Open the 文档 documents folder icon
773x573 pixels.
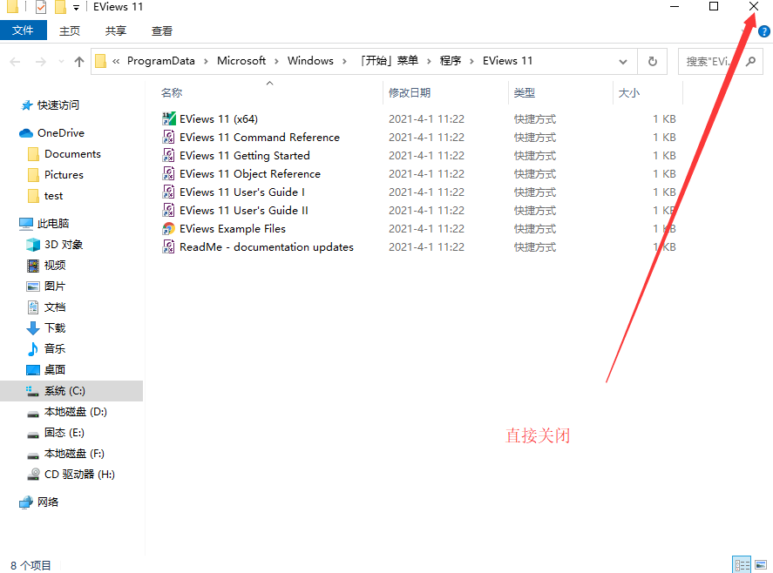coord(33,307)
